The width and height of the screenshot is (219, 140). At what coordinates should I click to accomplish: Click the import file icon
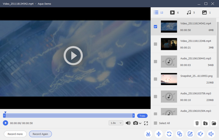tap(206, 123)
